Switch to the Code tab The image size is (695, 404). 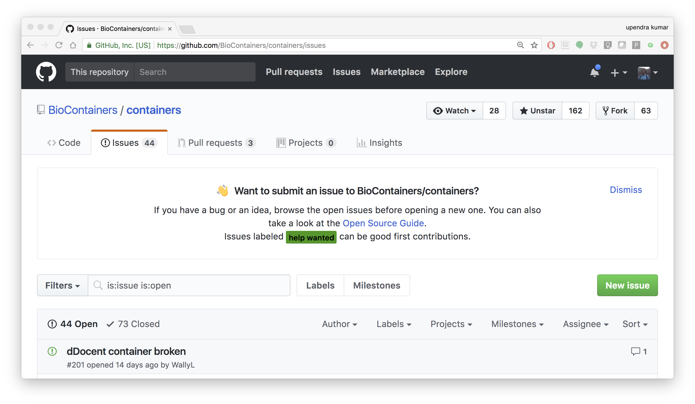click(x=64, y=143)
